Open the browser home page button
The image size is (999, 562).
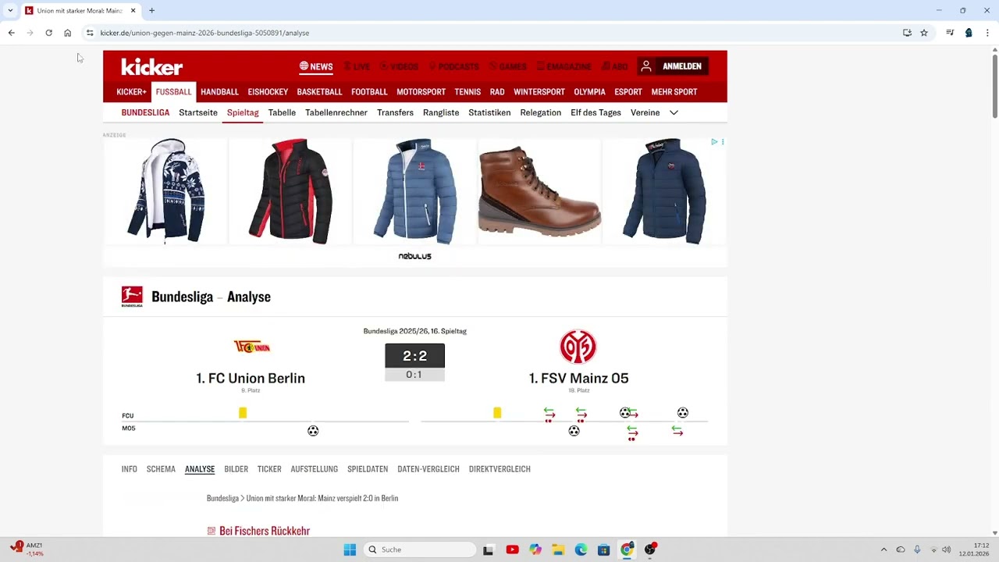(x=67, y=33)
